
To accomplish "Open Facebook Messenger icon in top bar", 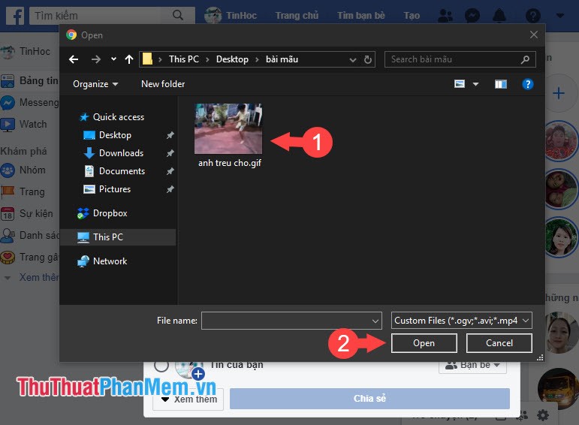I will pos(472,16).
